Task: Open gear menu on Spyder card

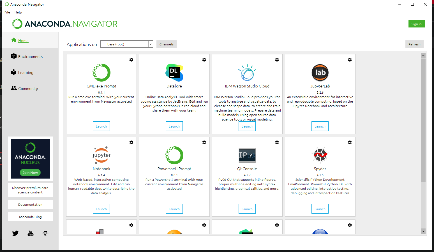Action: pyautogui.click(x=350, y=142)
